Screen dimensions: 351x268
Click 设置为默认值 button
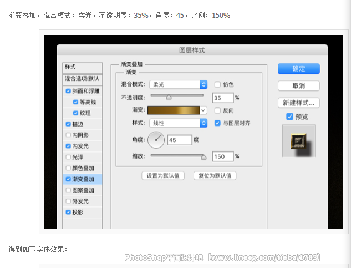163,176
